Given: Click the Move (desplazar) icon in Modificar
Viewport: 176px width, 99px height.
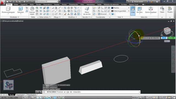Looking at the screenshot, I should pyautogui.click(x=72, y=8).
